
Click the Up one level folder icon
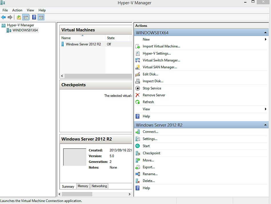point(19,17)
